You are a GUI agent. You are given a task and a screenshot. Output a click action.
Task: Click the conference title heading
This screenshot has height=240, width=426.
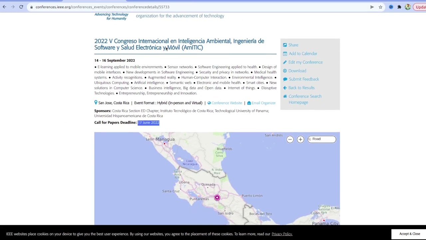click(x=179, y=44)
